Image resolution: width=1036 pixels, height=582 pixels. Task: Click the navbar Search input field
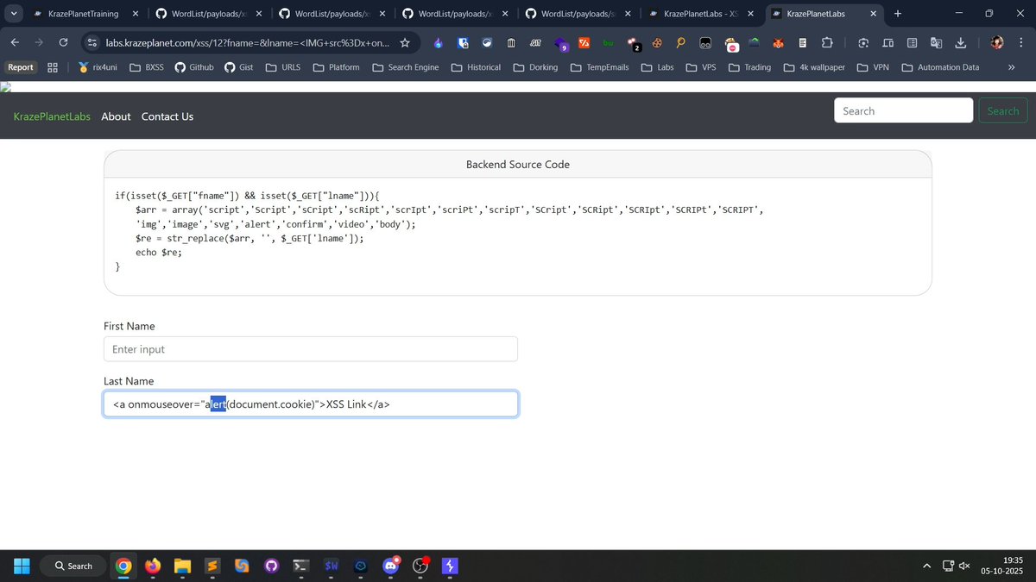[904, 110]
